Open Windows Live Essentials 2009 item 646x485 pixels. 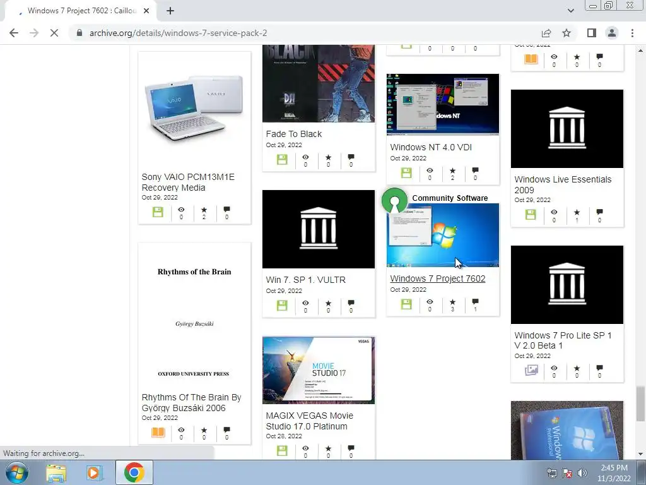pyautogui.click(x=563, y=185)
